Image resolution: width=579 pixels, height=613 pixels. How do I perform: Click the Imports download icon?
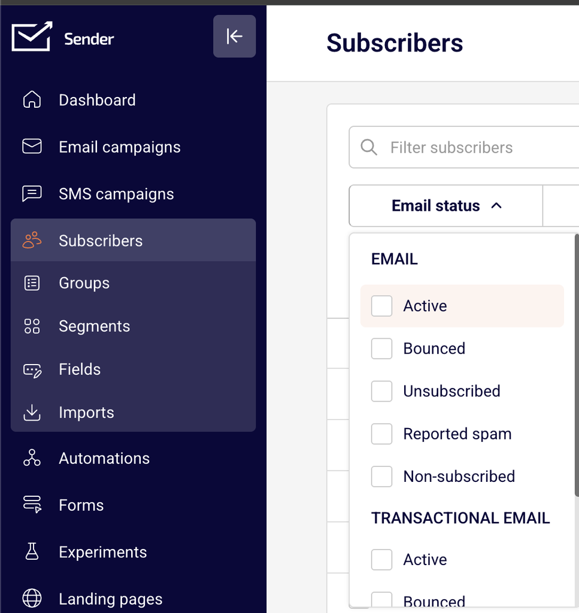pyautogui.click(x=32, y=412)
